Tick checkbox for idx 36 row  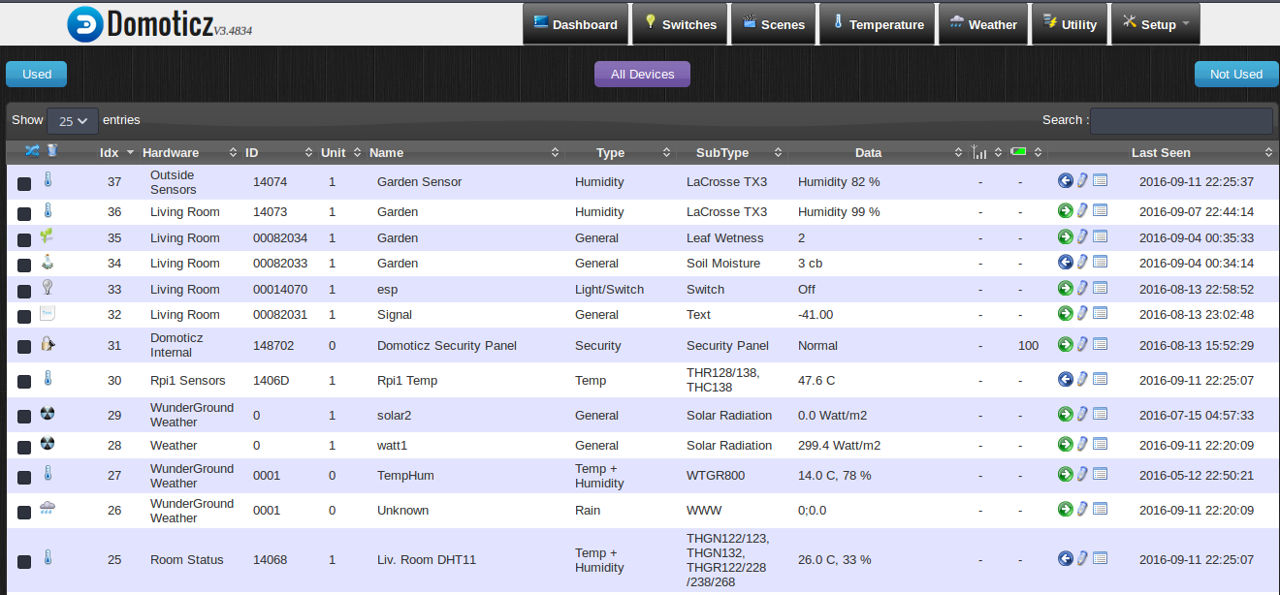coord(24,213)
